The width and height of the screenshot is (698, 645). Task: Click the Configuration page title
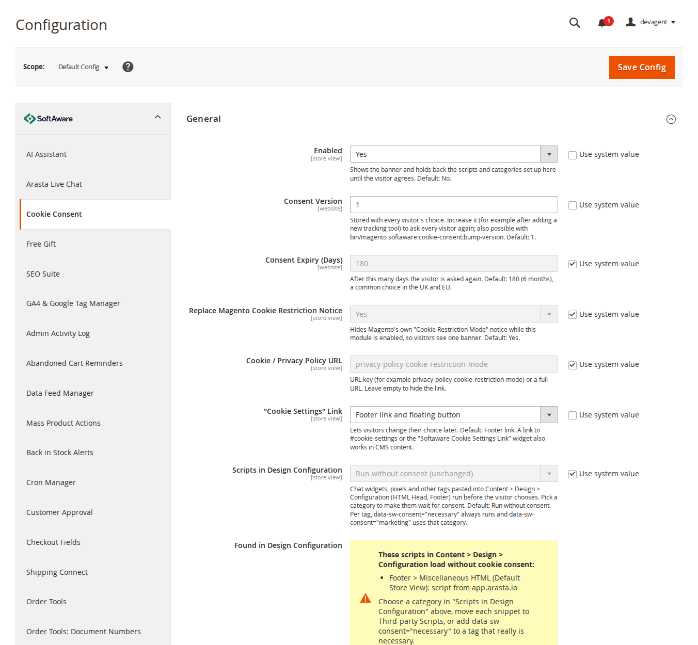61,25
